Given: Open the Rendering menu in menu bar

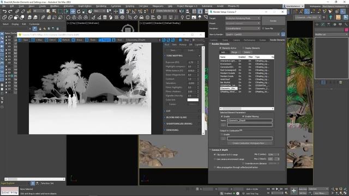Looking at the screenshot, I should [x=101, y=6].
